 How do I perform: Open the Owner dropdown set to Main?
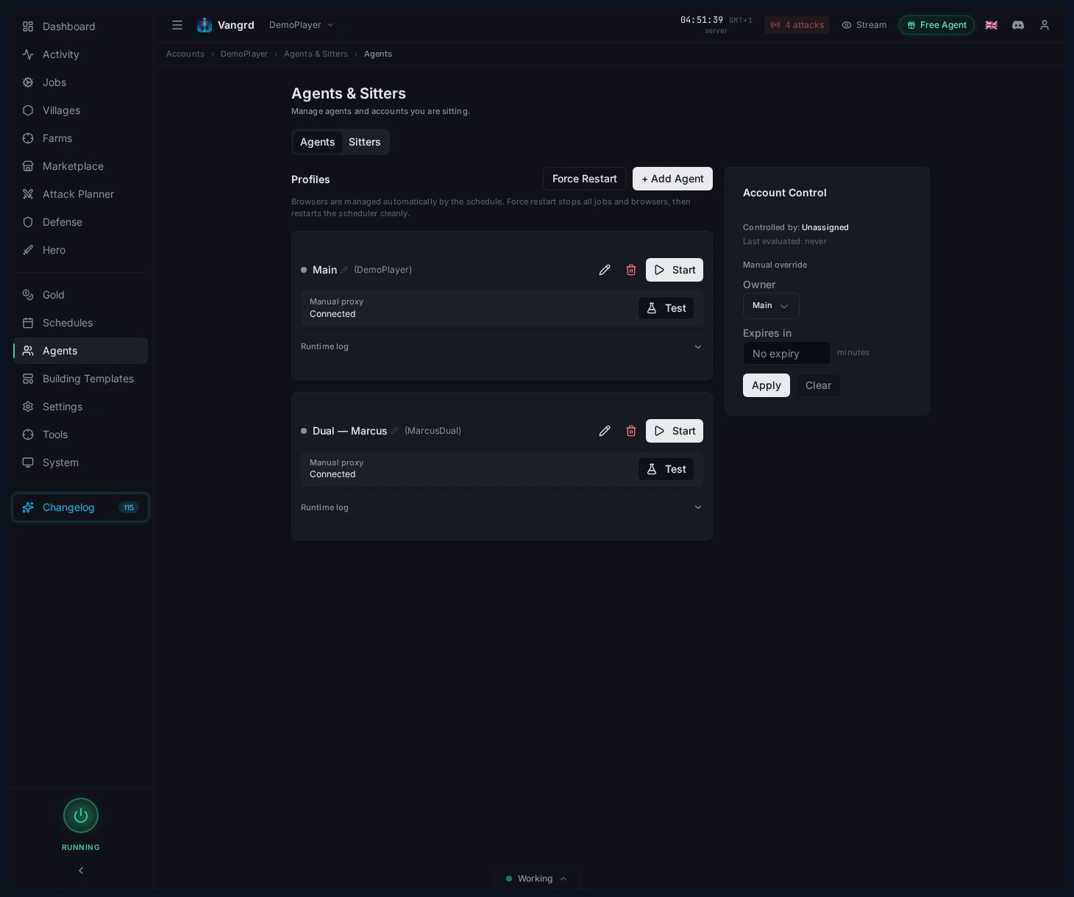tap(771, 306)
